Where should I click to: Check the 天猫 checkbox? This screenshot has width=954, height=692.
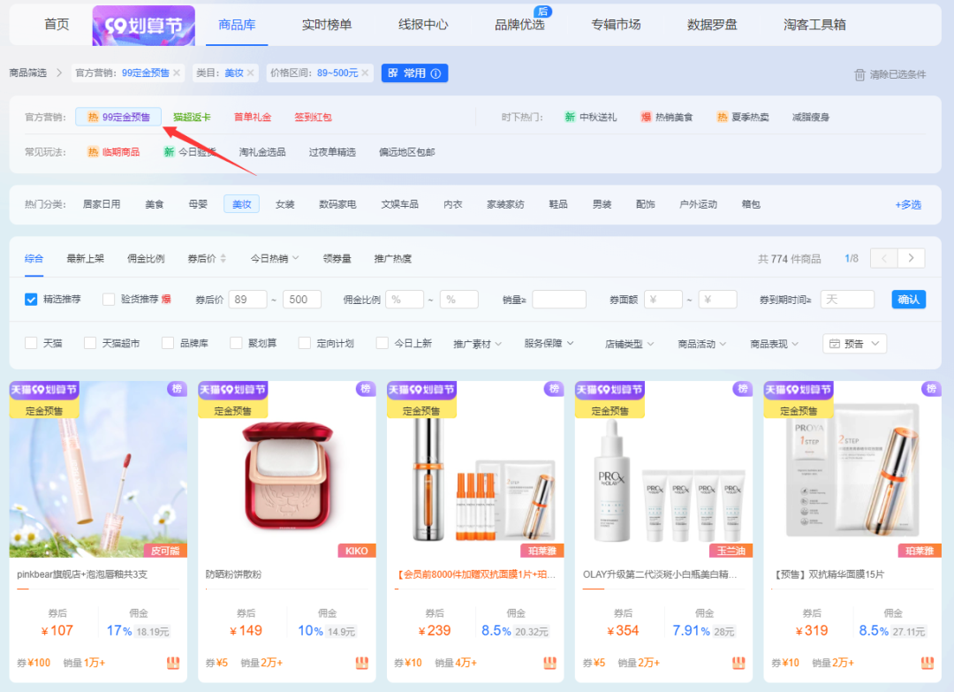(31, 343)
